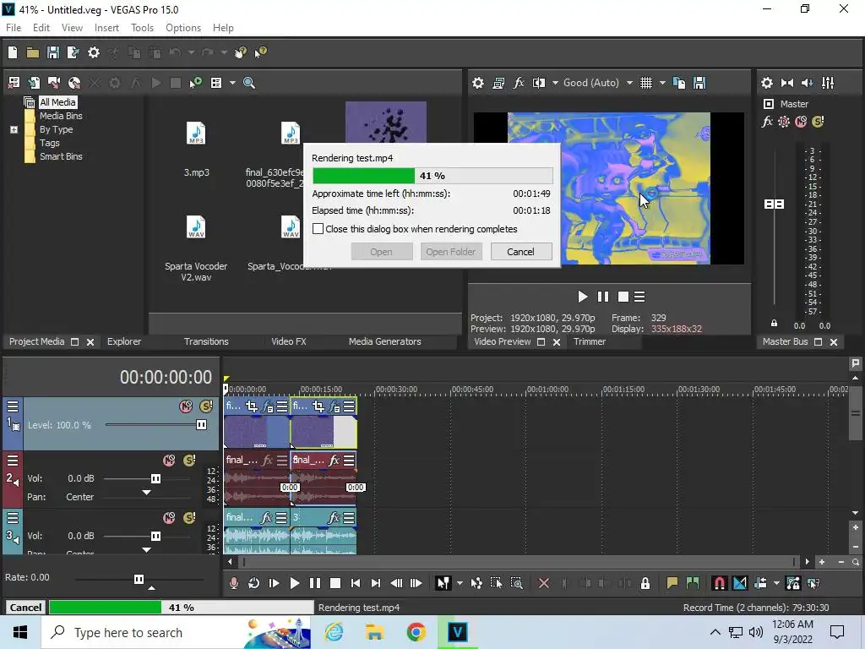Expand the By Type media tree node

coord(14,129)
